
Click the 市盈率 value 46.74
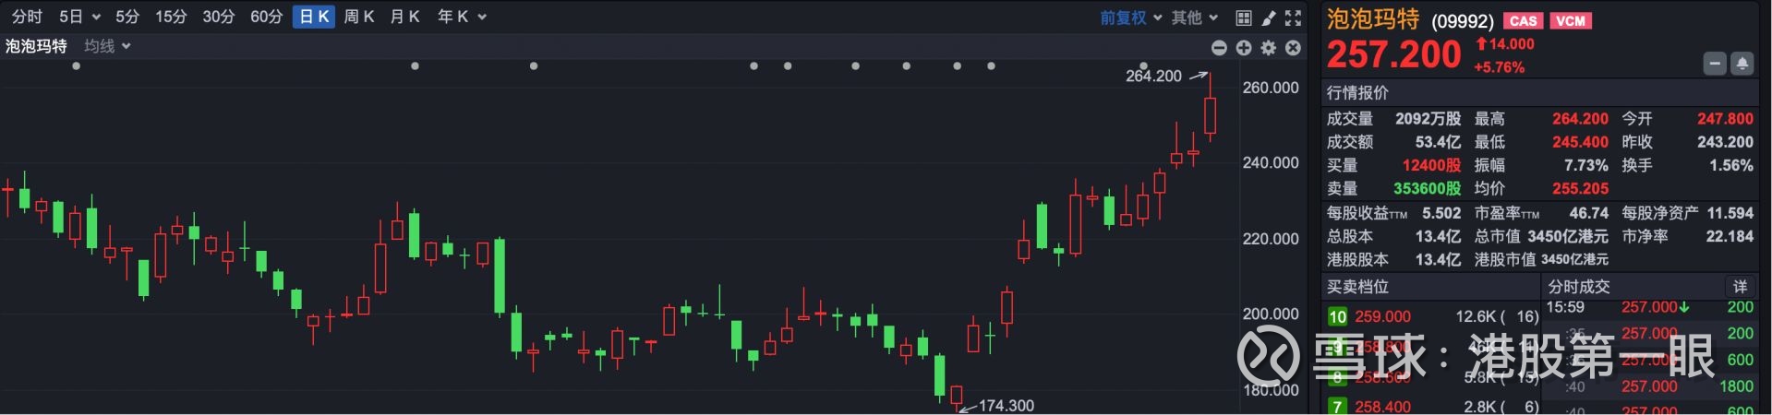click(x=1588, y=213)
